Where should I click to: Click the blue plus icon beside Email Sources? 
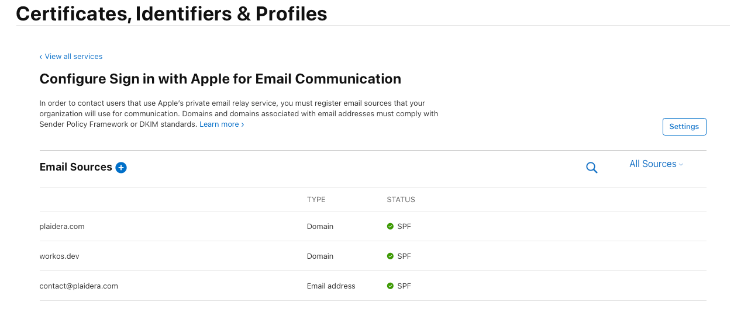[121, 168]
